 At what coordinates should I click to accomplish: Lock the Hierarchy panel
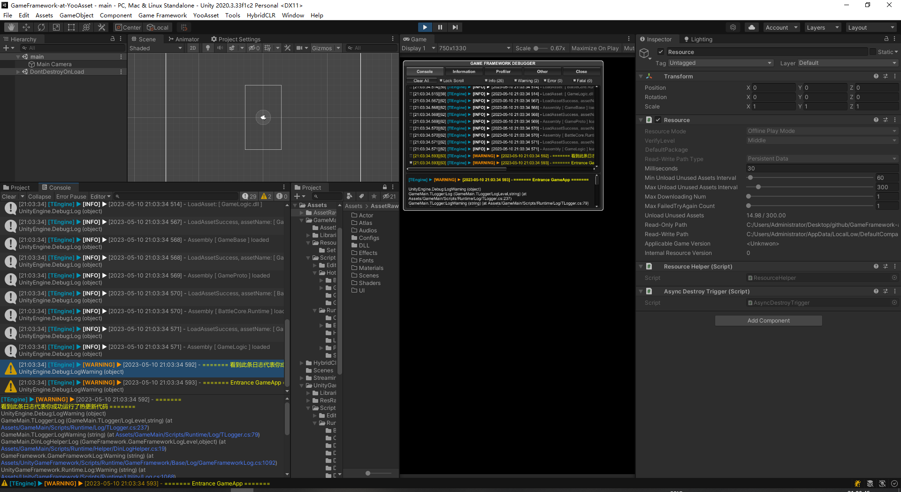click(x=113, y=39)
